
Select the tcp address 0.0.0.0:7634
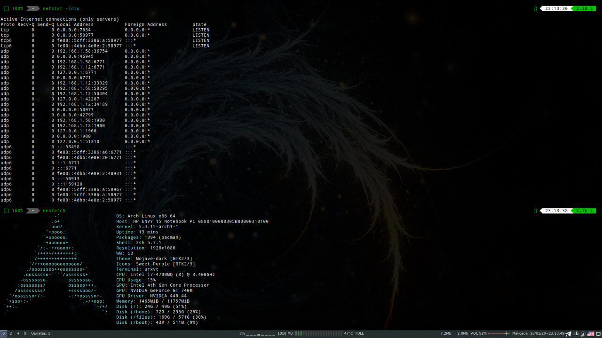click(x=74, y=30)
